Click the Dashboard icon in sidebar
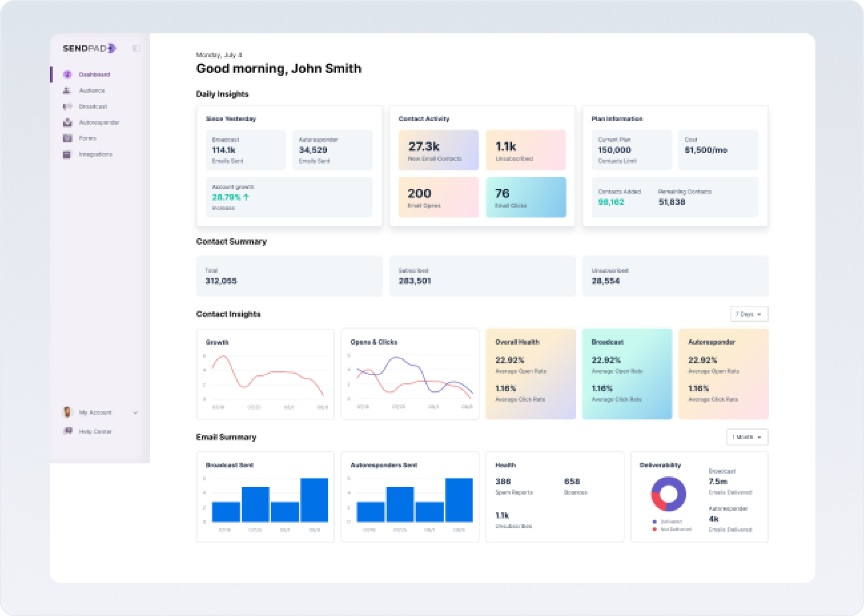 67,74
